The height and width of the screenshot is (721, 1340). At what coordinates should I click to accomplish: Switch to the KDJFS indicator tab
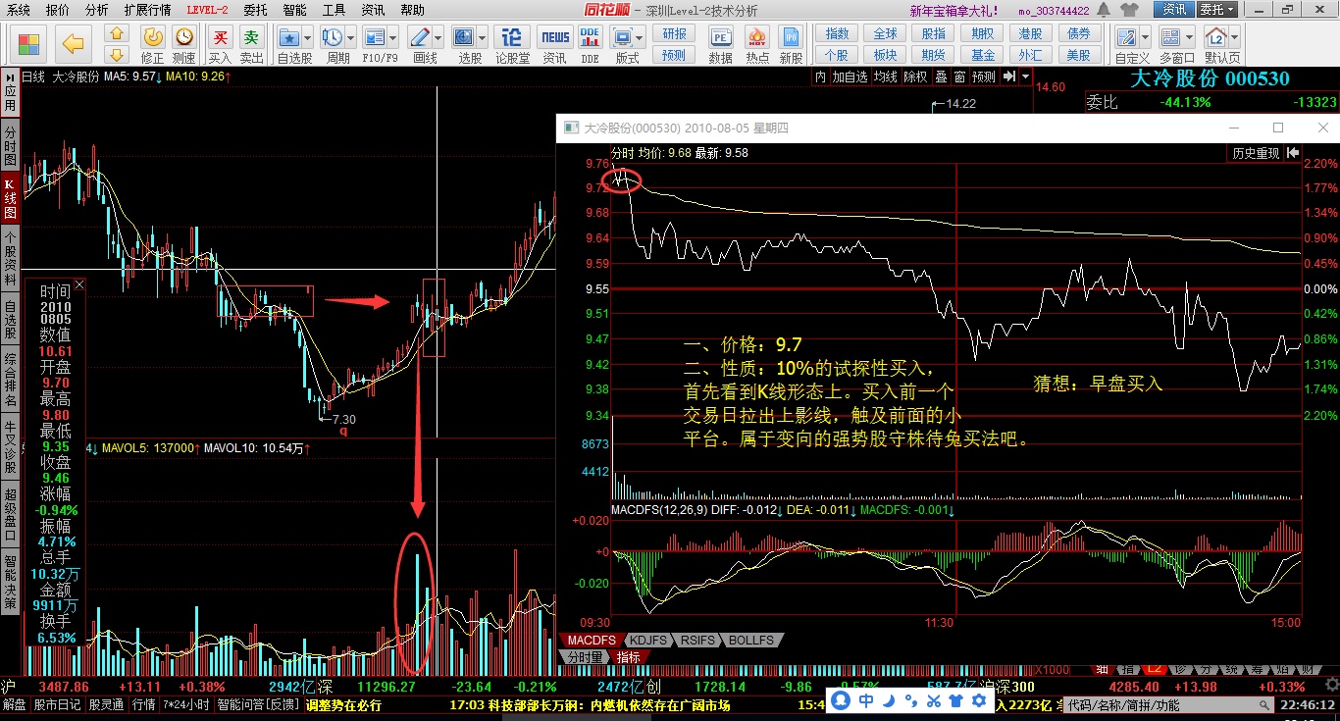pos(646,641)
